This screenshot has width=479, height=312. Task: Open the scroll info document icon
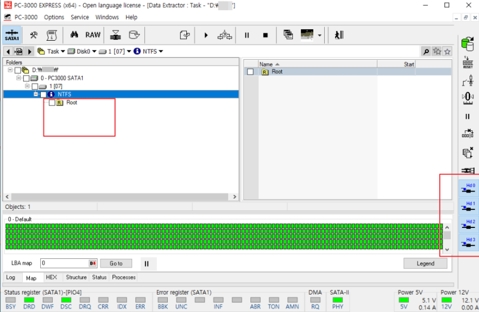tap(52, 35)
